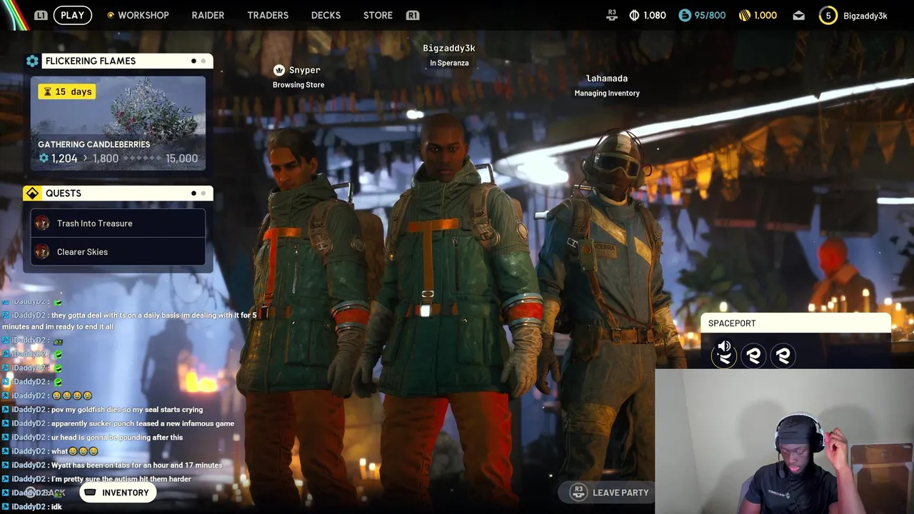Click chat message 'they gotta deal with ts'

click(x=129, y=321)
